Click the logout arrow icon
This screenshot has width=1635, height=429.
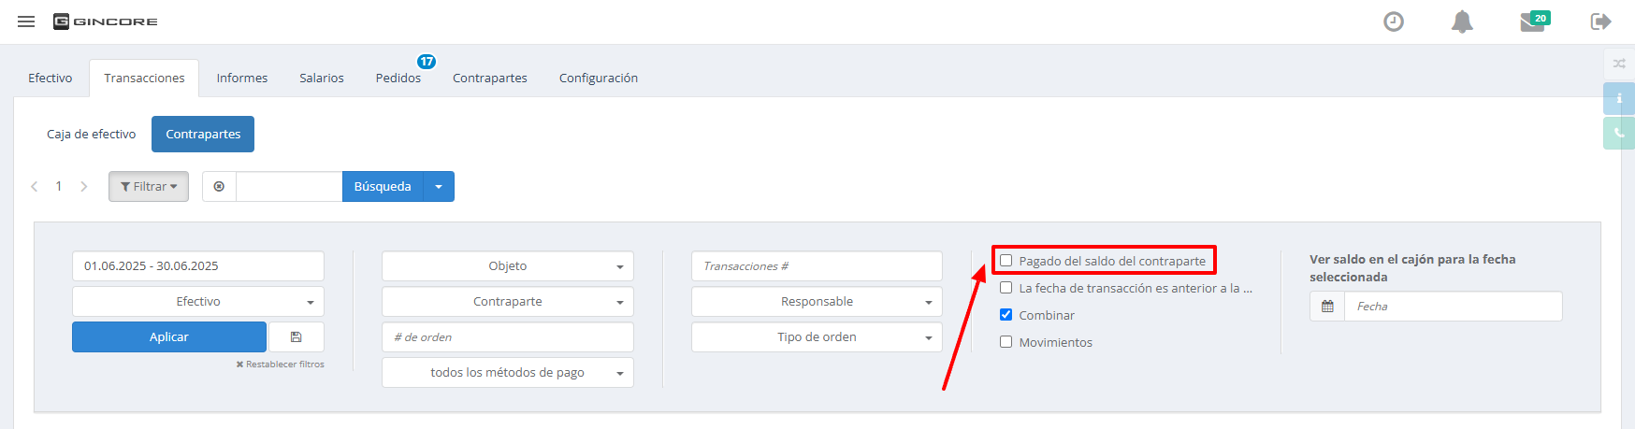coord(1600,21)
